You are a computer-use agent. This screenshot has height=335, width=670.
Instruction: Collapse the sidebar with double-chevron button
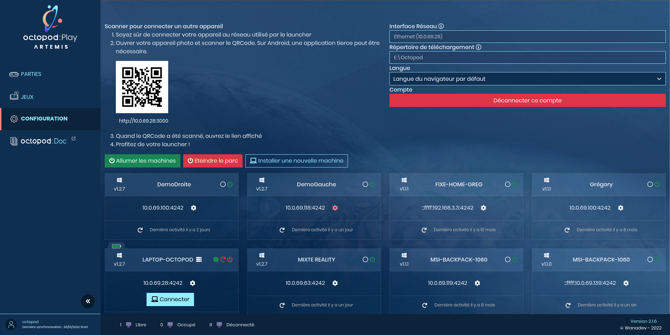(x=88, y=301)
